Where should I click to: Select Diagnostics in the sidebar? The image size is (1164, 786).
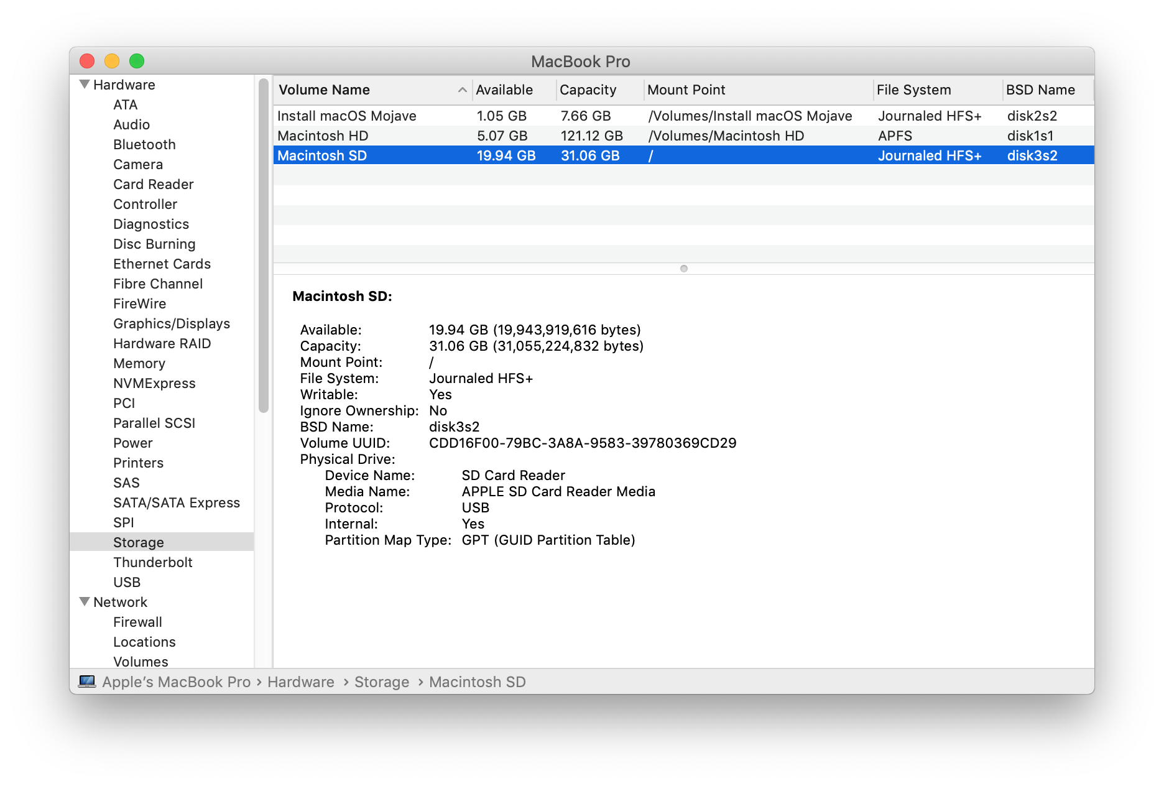[x=151, y=224]
